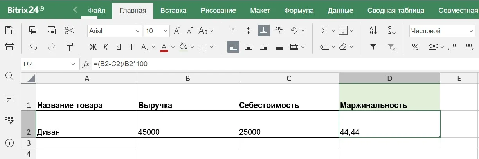Copy the selection with the copy icon
The height and width of the screenshot is (159, 479).
click(33, 30)
